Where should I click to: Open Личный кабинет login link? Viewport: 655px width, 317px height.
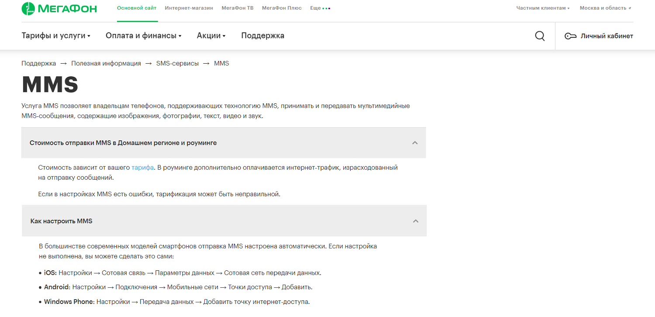click(x=607, y=36)
